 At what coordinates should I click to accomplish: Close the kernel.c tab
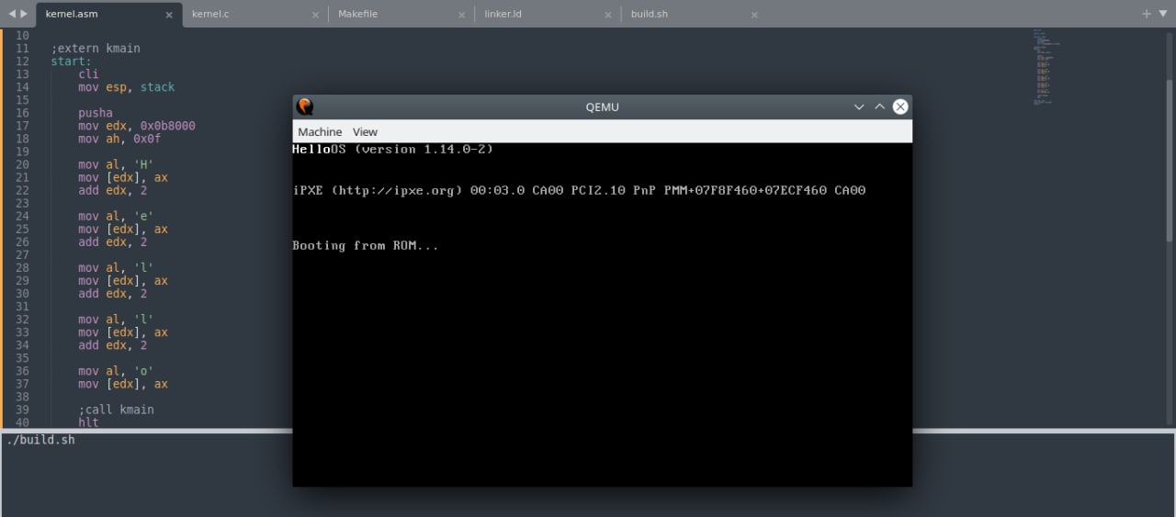click(x=315, y=15)
